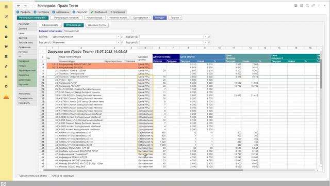Click the Установка цен button

click(74, 25)
